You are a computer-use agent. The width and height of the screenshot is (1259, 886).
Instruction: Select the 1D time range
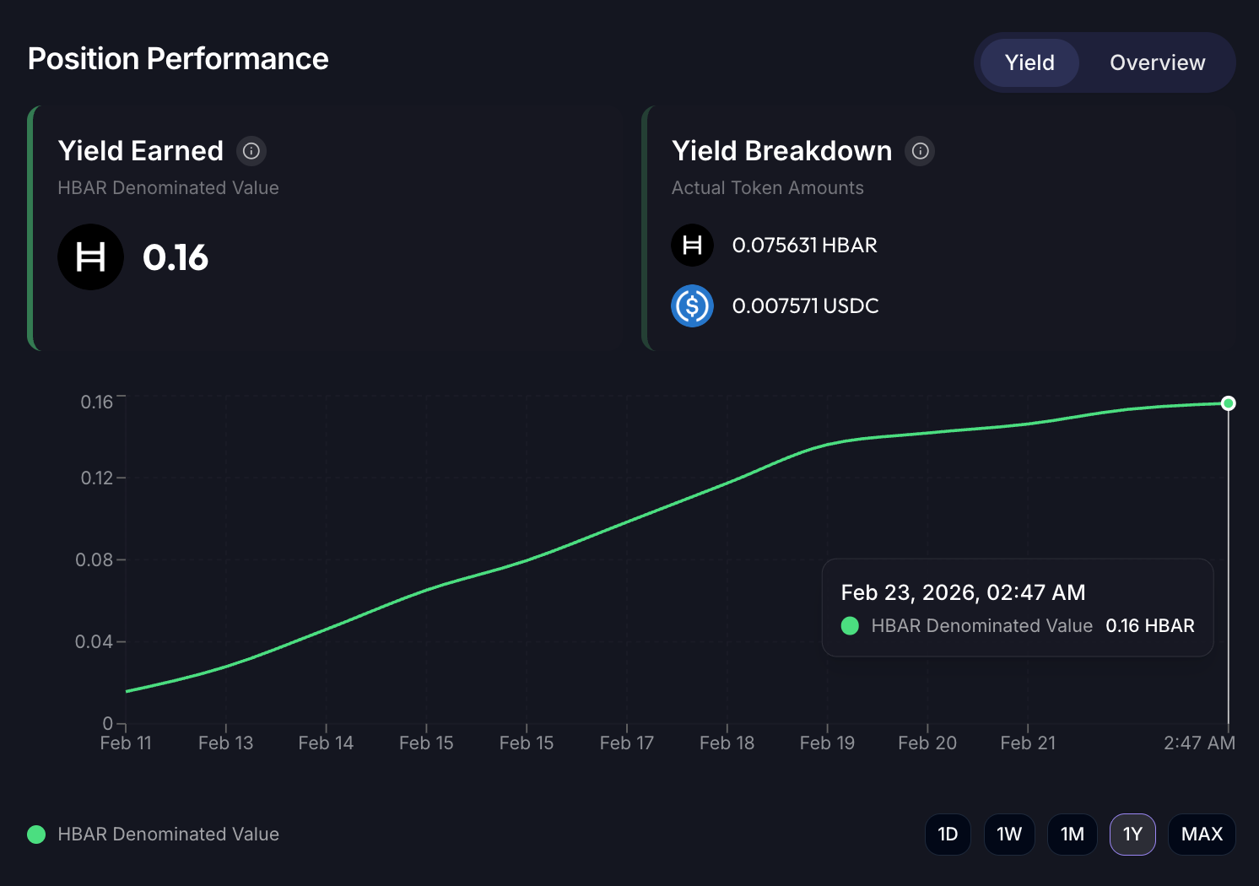coord(948,835)
